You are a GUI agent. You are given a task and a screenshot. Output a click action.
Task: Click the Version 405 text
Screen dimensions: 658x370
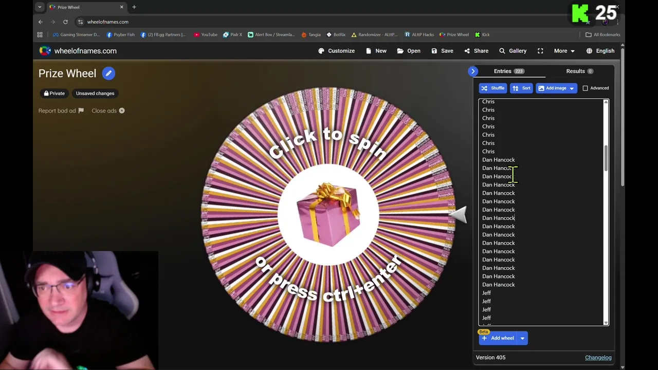490,358
